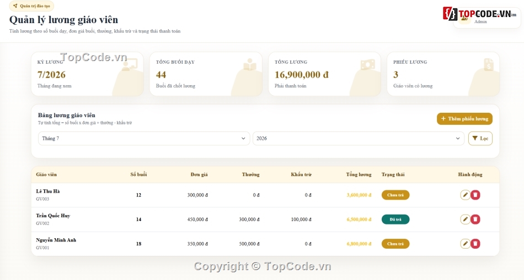Screen dimensions: 524x280
Task: Edit Nguyễn Minh Anh salary record
Action: (x=465, y=244)
